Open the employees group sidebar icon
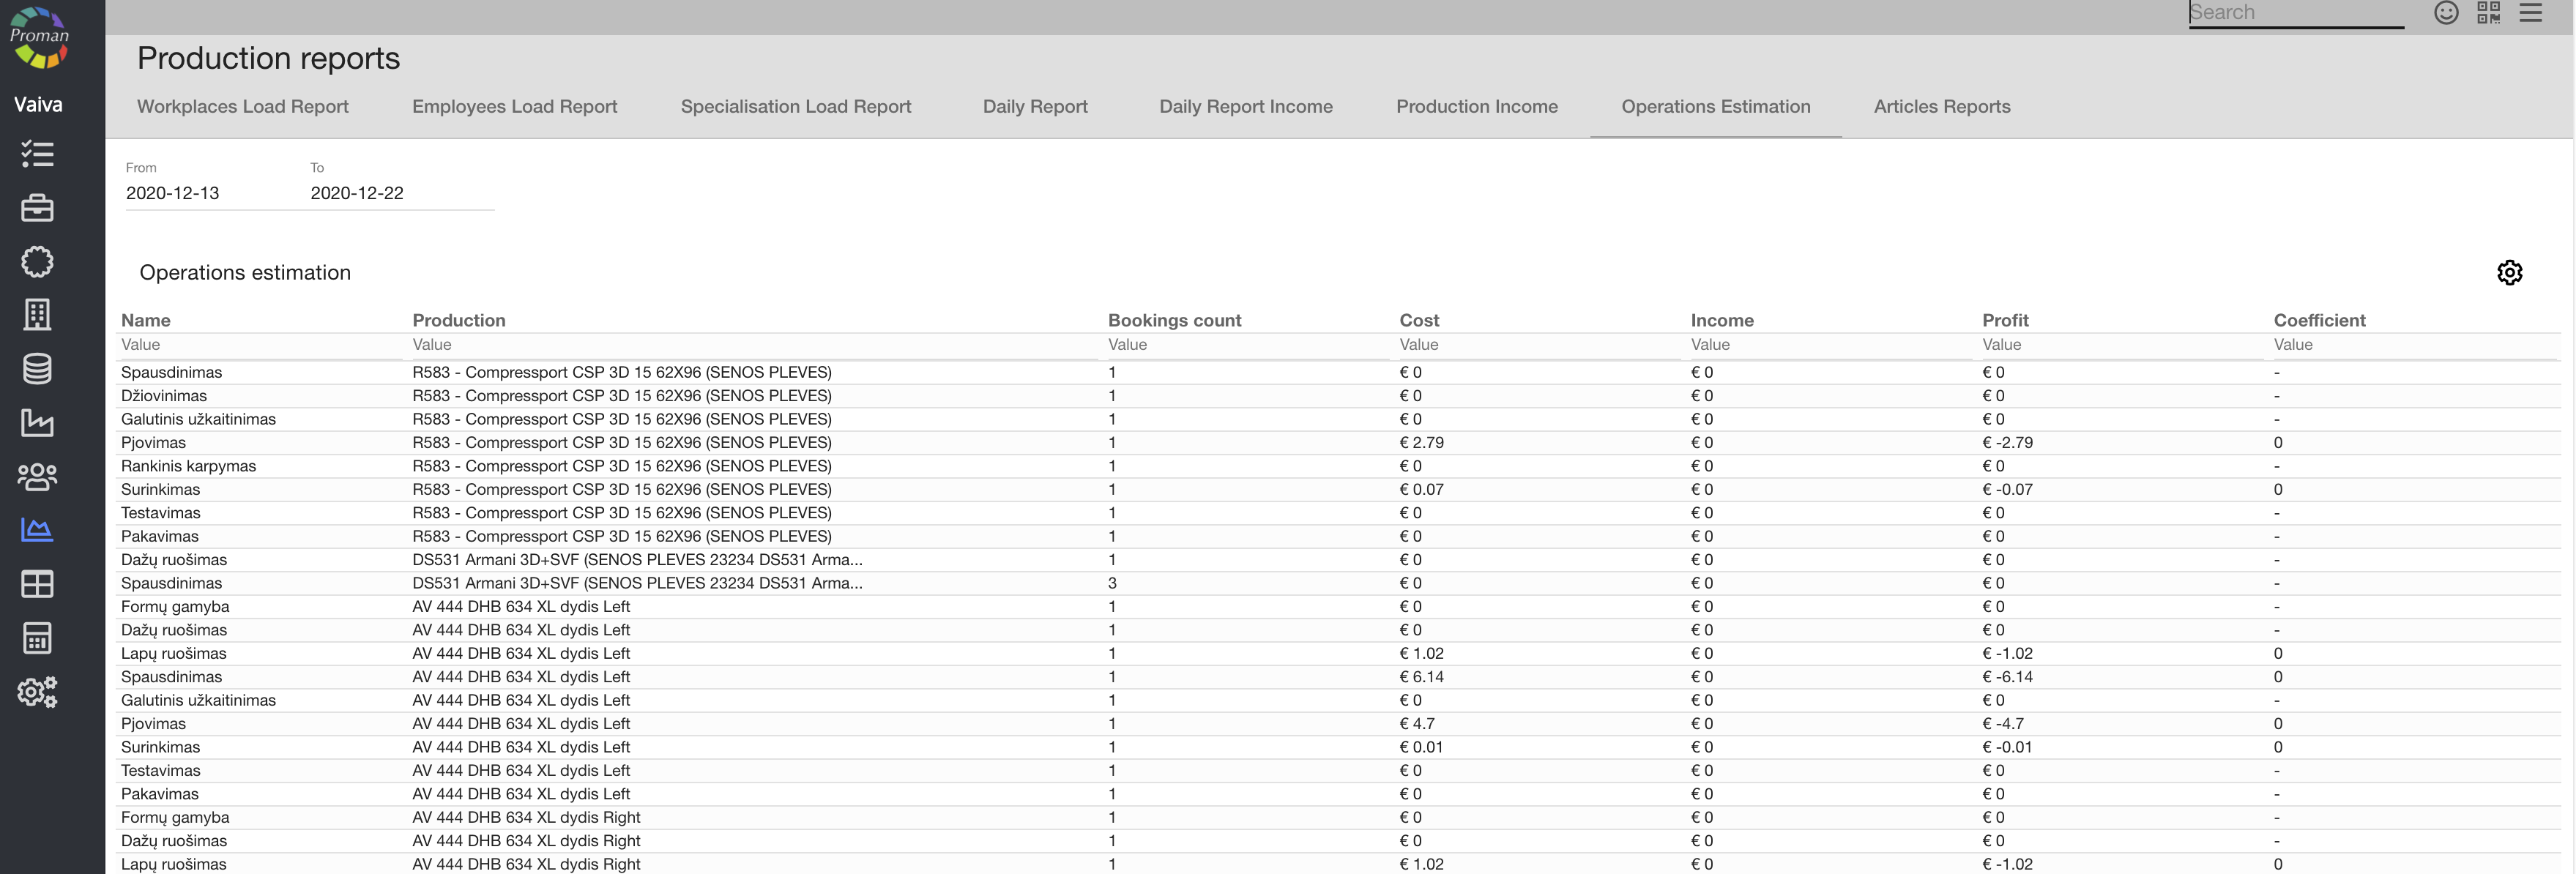The height and width of the screenshot is (874, 2576). [37, 477]
